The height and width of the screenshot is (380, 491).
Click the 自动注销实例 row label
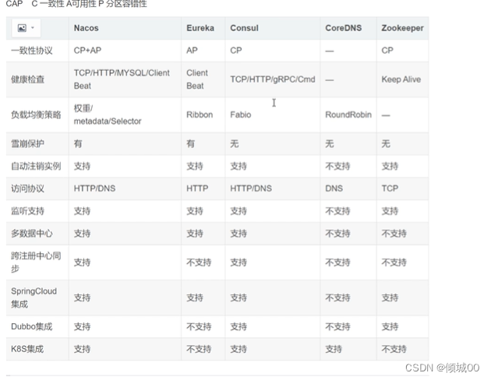click(36, 167)
